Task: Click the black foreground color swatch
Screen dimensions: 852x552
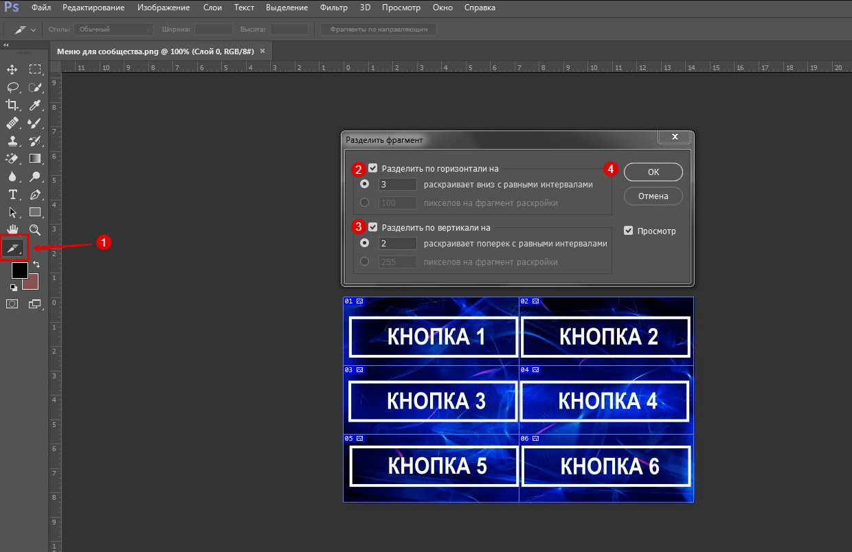Action: 20,271
